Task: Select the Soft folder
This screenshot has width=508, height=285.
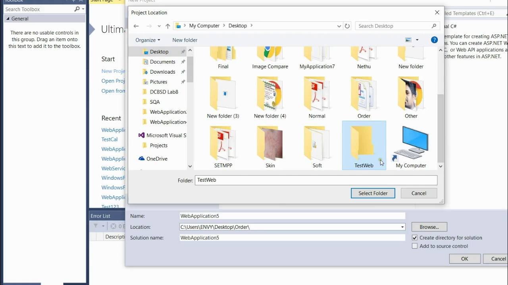Action: click(317, 147)
